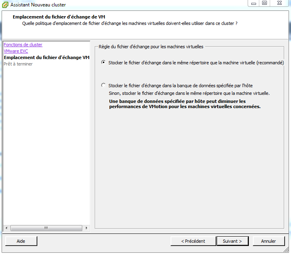Go back with the Précédent button
Image resolution: width=291 pixels, height=254 pixels.
coord(193,241)
